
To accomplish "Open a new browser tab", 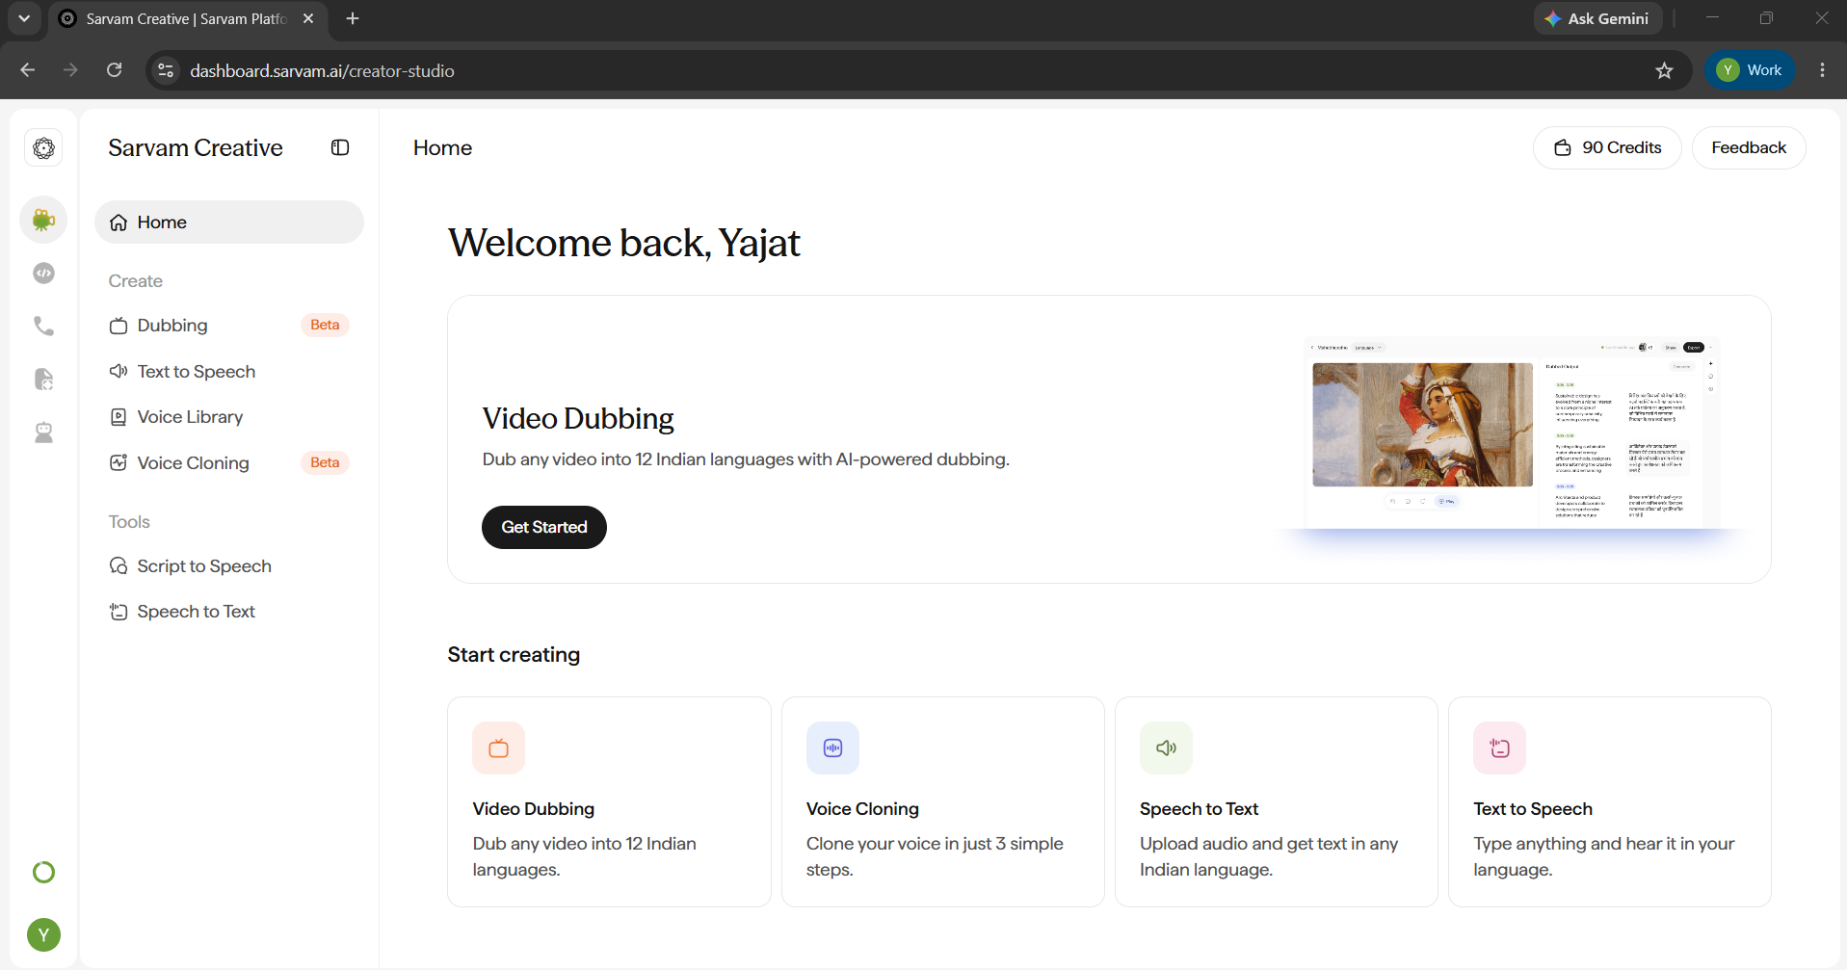I will click(353, 18).
